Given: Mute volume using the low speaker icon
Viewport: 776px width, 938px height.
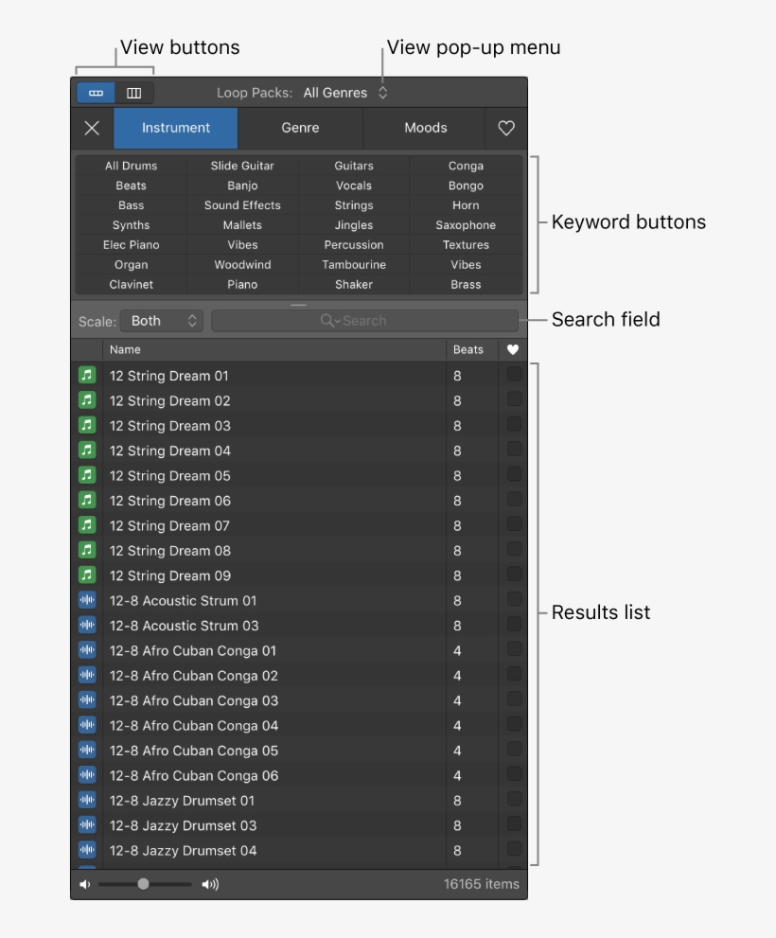Looking at the screenshot, I should click(84, 883).
